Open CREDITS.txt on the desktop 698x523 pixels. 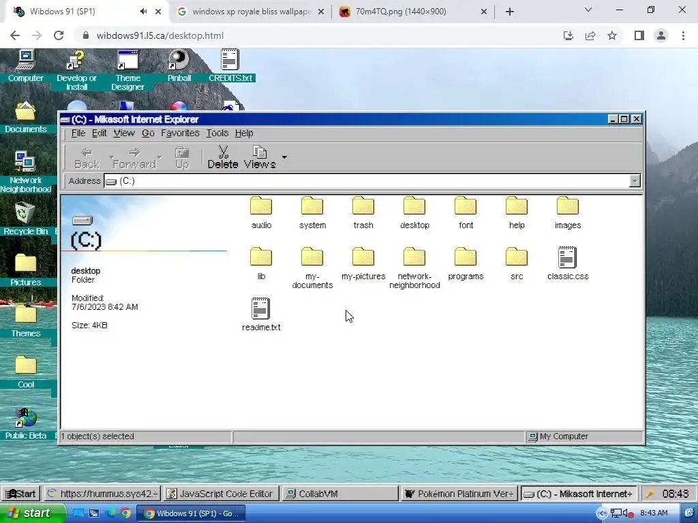(x=230, y=66)
